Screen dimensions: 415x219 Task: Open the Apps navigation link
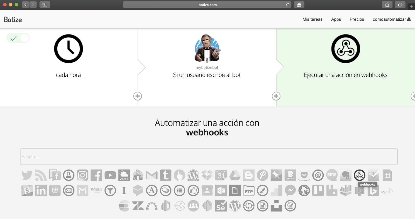[336, 19]
